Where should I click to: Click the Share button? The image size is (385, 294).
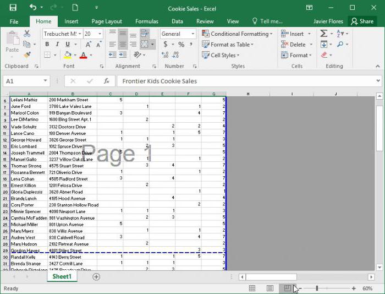[x=362, y=21]
